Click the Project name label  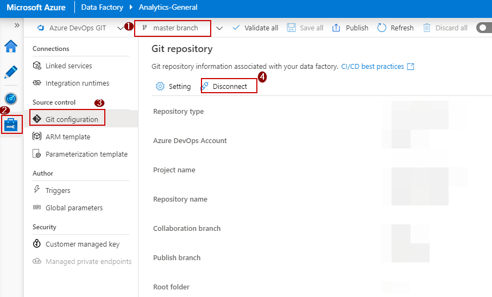(174, 170)
